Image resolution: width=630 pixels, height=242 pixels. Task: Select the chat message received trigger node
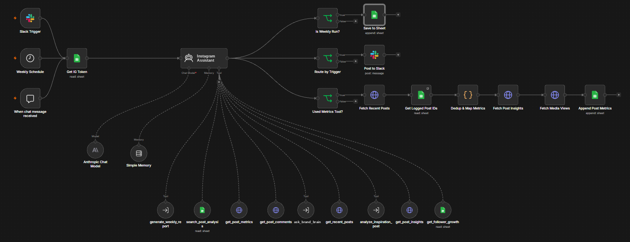[30, 99]
